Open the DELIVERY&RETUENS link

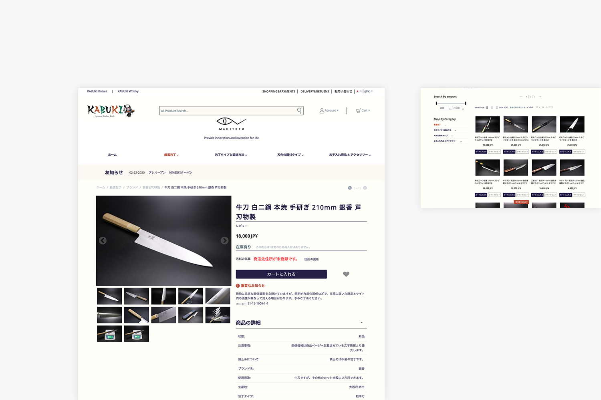[x=315, y=91]
